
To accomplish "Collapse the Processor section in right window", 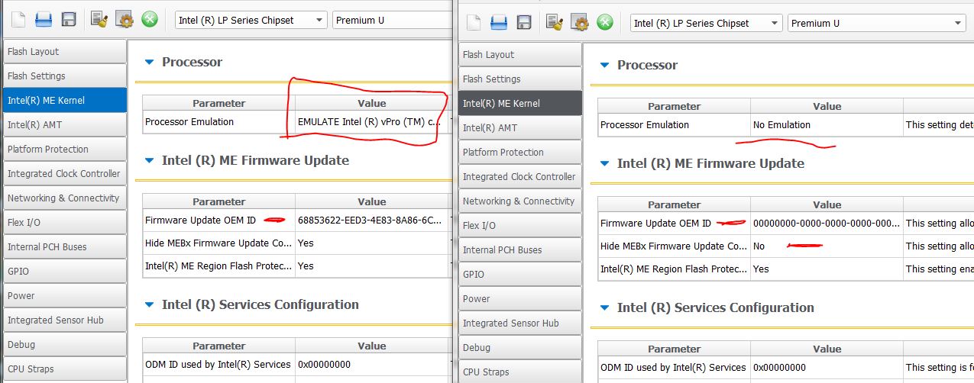I will 605,66.
